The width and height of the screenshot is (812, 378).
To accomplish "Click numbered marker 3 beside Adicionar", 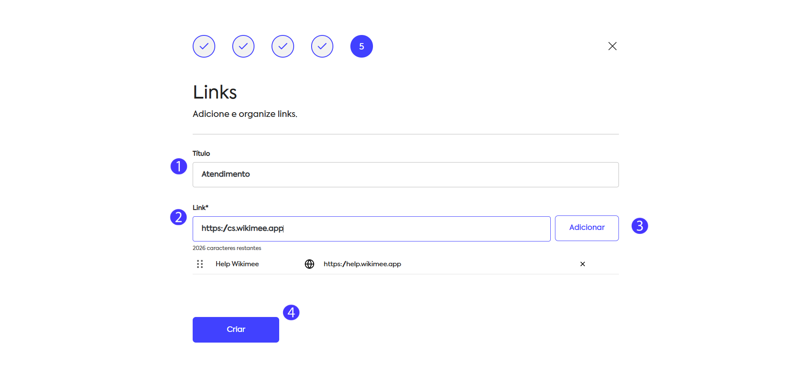I will 640,226.
